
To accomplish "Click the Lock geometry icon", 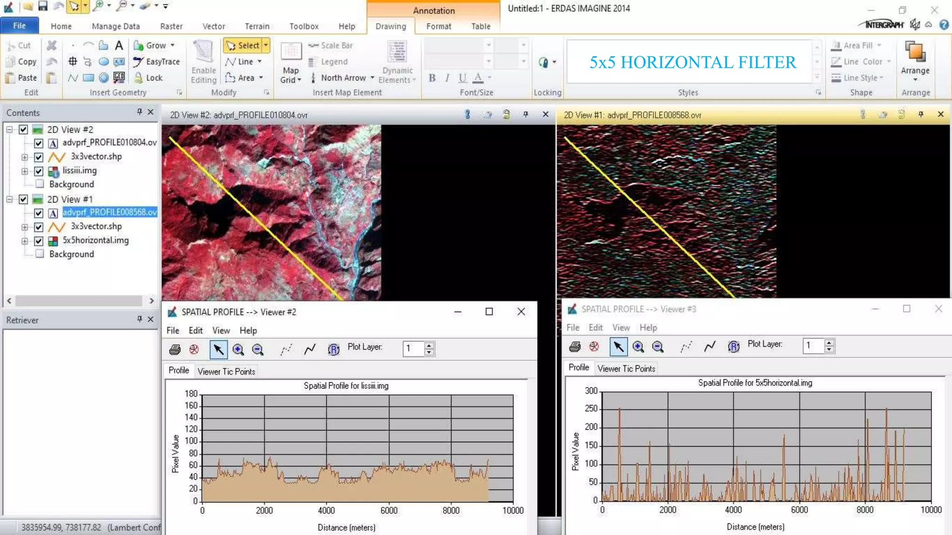I will click(138, 78).
